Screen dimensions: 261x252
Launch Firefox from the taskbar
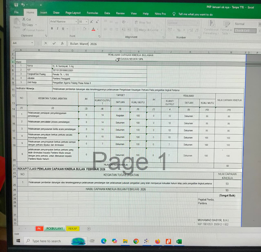pos(157,241)
